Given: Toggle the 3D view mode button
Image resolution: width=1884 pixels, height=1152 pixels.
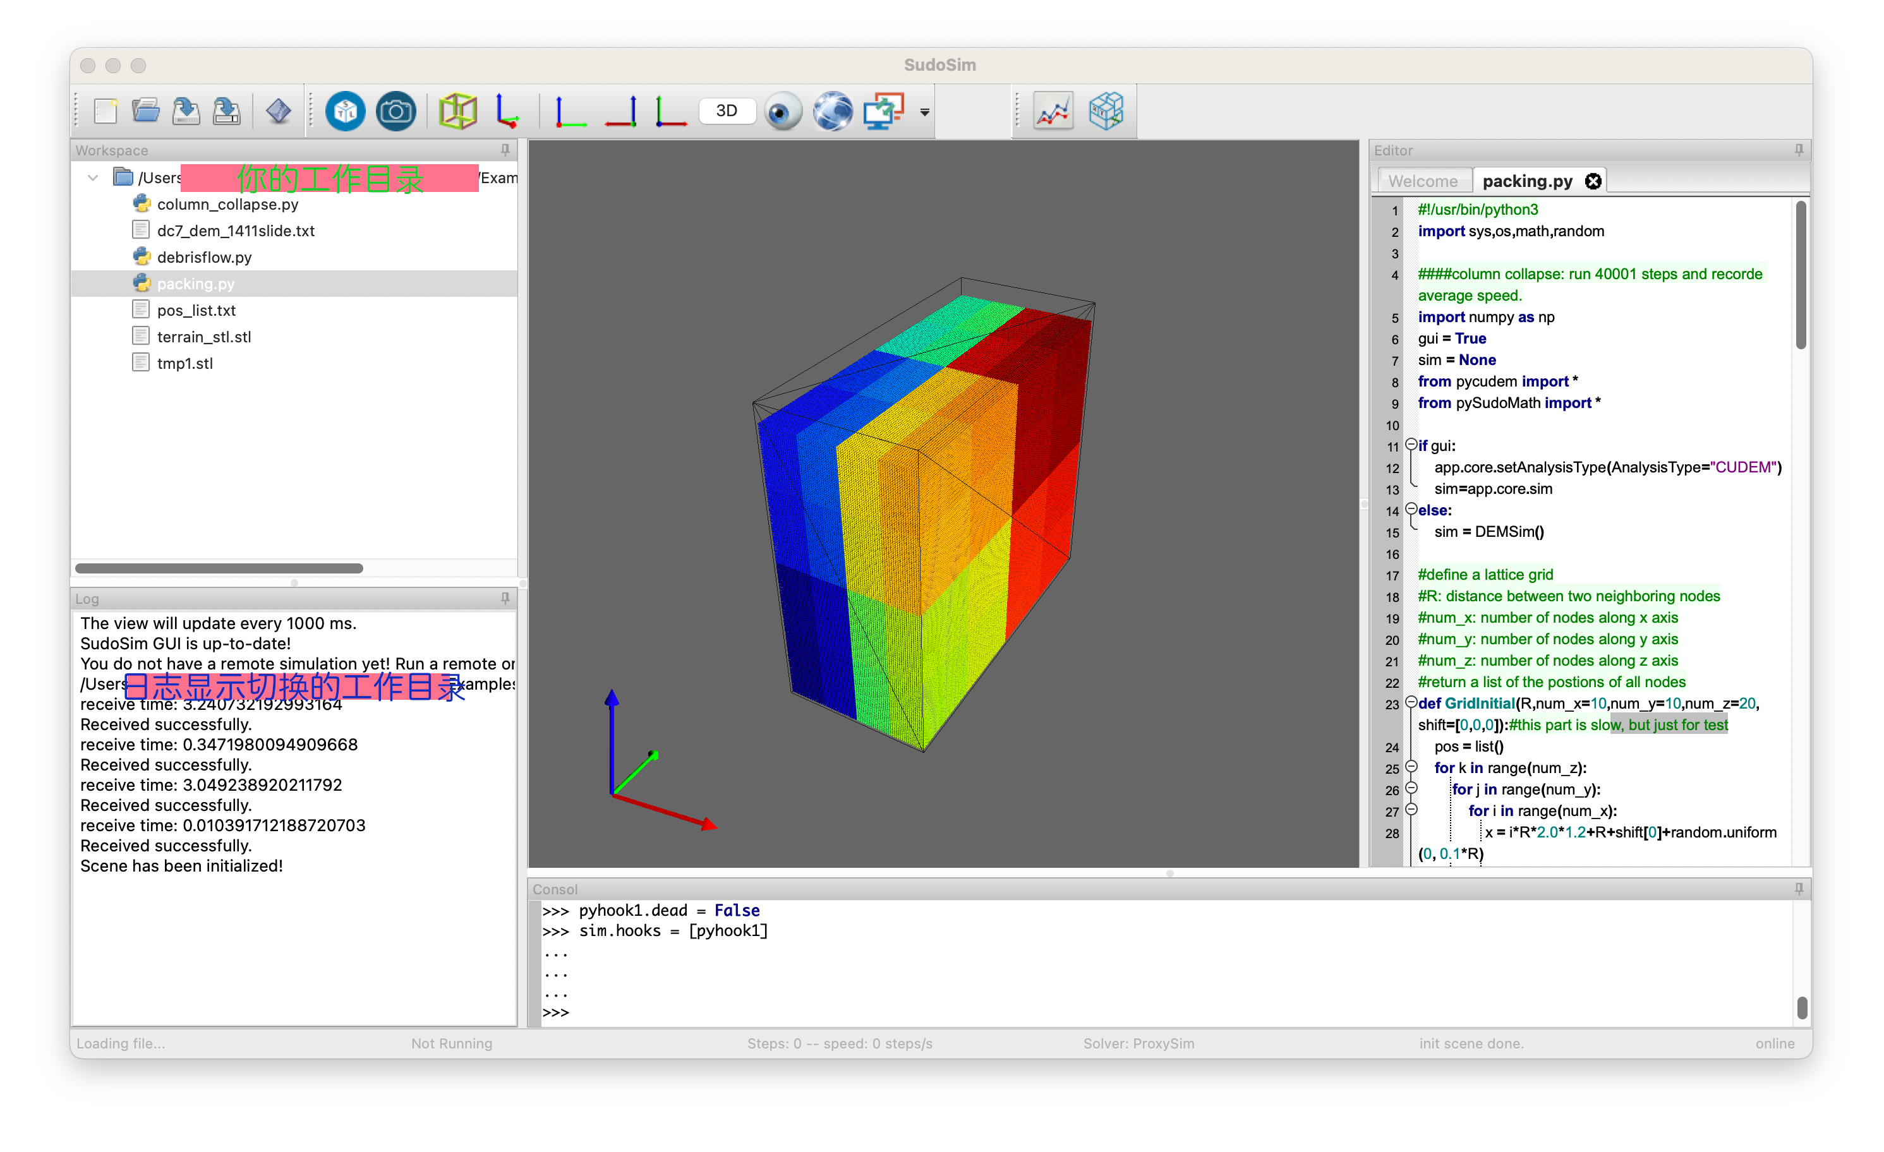Looking at the screenshot, I should coord(726,111).
